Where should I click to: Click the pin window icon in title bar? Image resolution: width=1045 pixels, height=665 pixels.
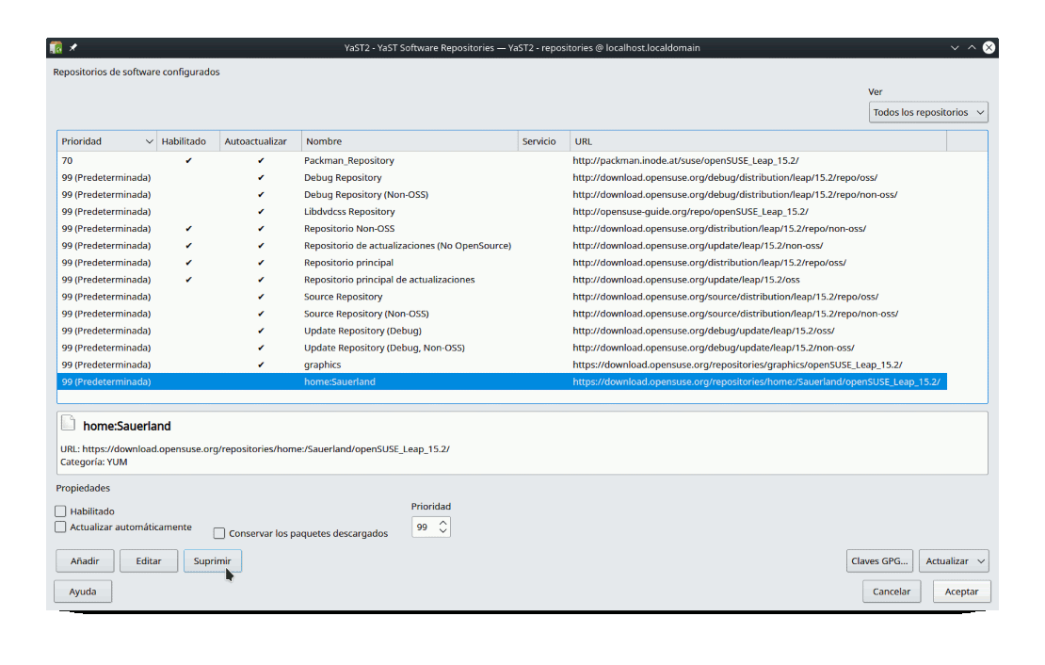point(73,47)
